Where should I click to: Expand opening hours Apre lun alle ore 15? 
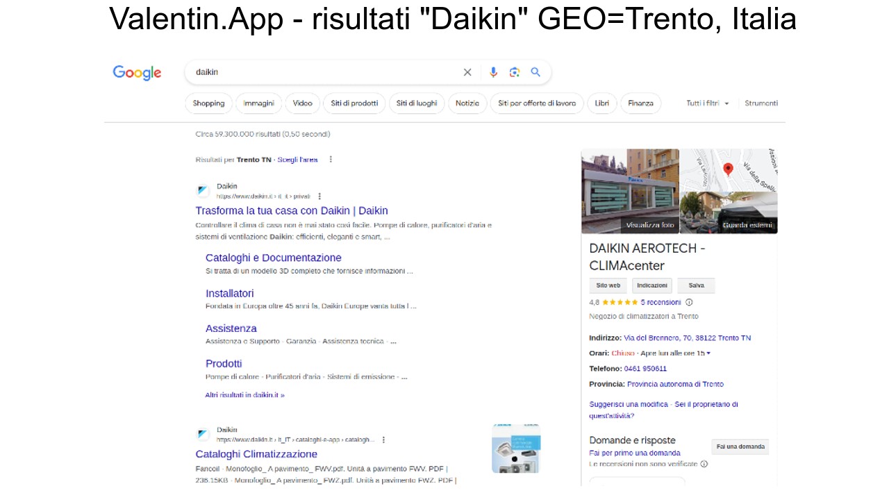pyautogui.click(x=675, y=353)
